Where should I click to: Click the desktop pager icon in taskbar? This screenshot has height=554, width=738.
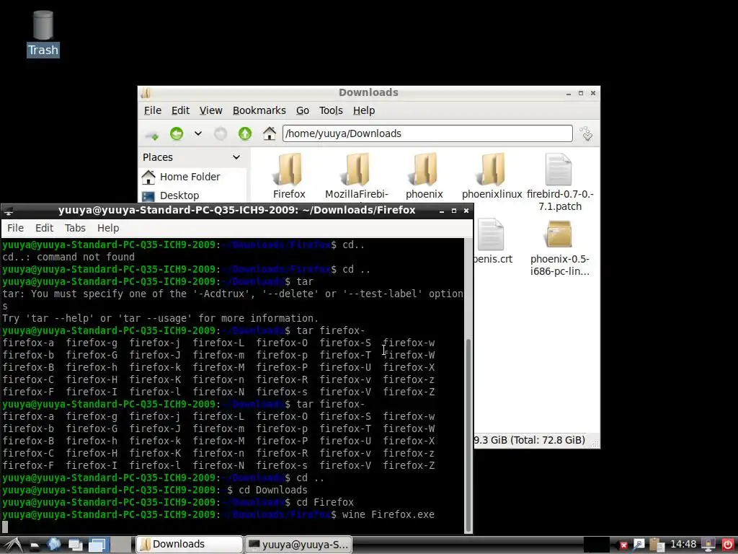coord(98,545)
